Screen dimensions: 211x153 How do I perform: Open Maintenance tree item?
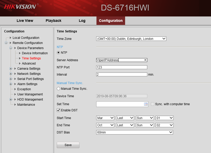pos(26,104)
